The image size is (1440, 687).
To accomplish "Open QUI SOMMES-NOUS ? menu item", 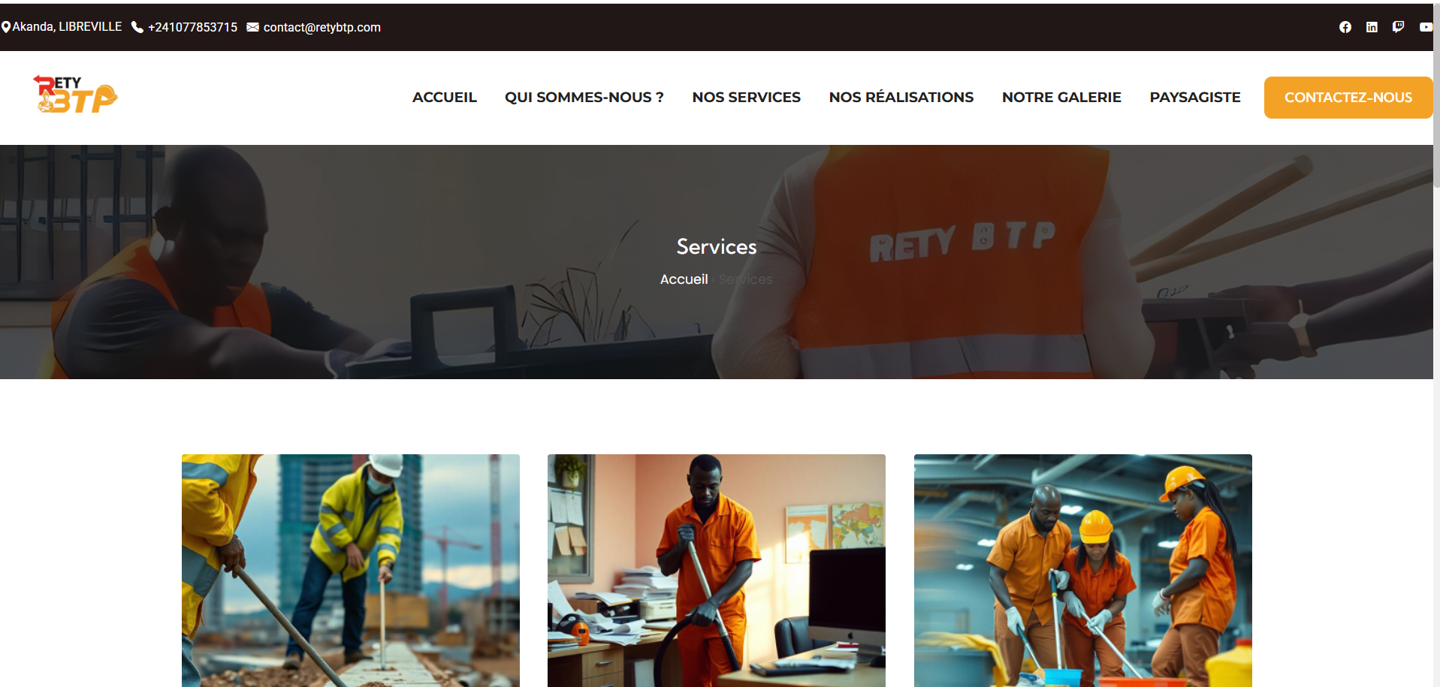I will [x=584, y=98].
